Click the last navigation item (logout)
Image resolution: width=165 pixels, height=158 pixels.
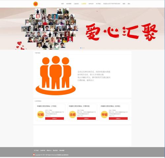[129, 4]
